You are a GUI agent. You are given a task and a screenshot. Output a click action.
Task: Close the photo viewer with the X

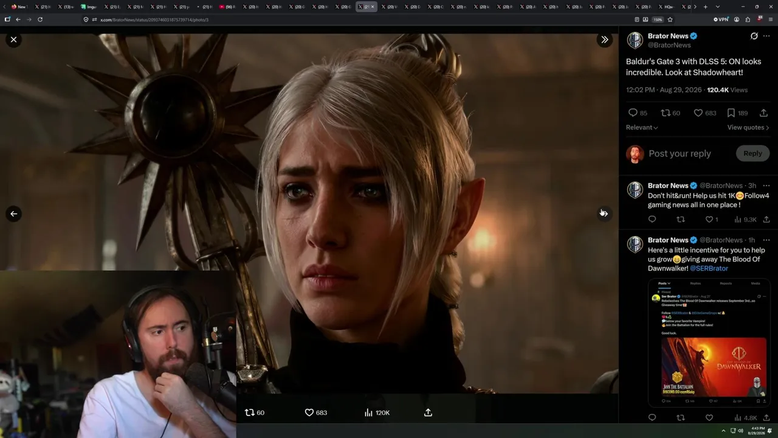(x=13, y=40)
